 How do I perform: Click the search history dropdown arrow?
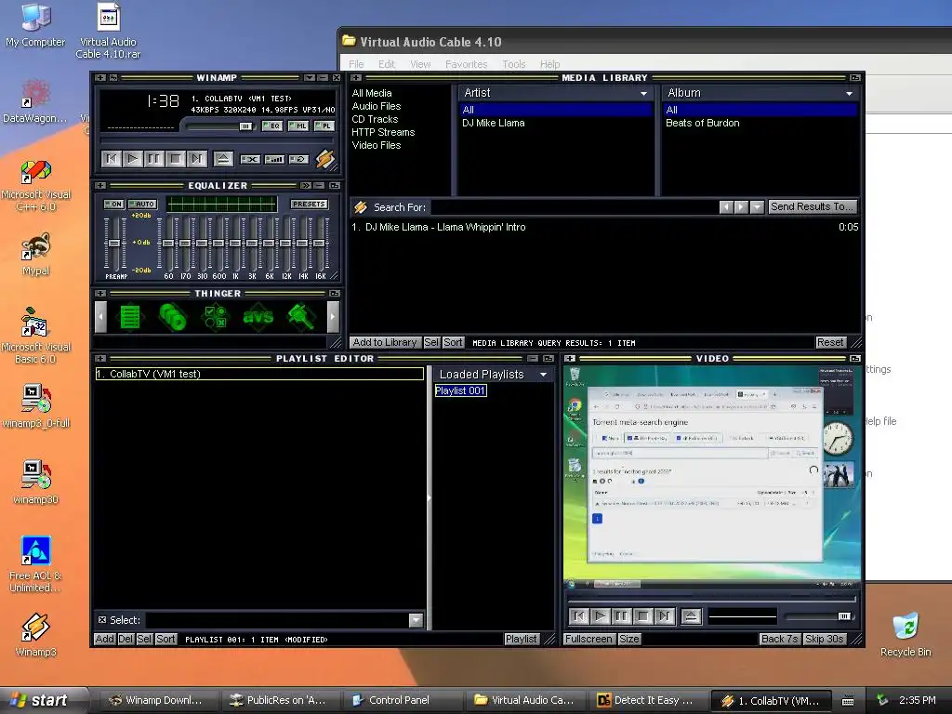click(x=757, y=207)
